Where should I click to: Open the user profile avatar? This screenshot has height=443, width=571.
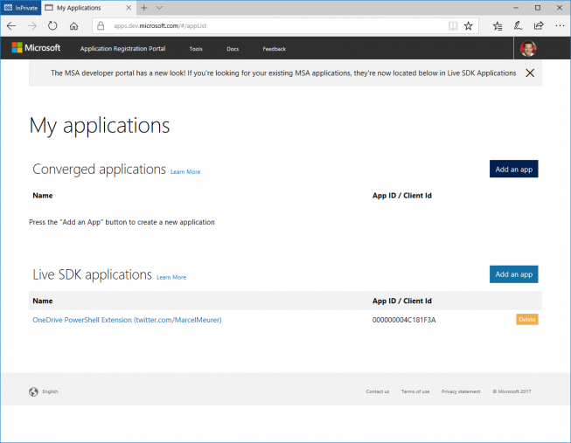[x=528, y=48]
